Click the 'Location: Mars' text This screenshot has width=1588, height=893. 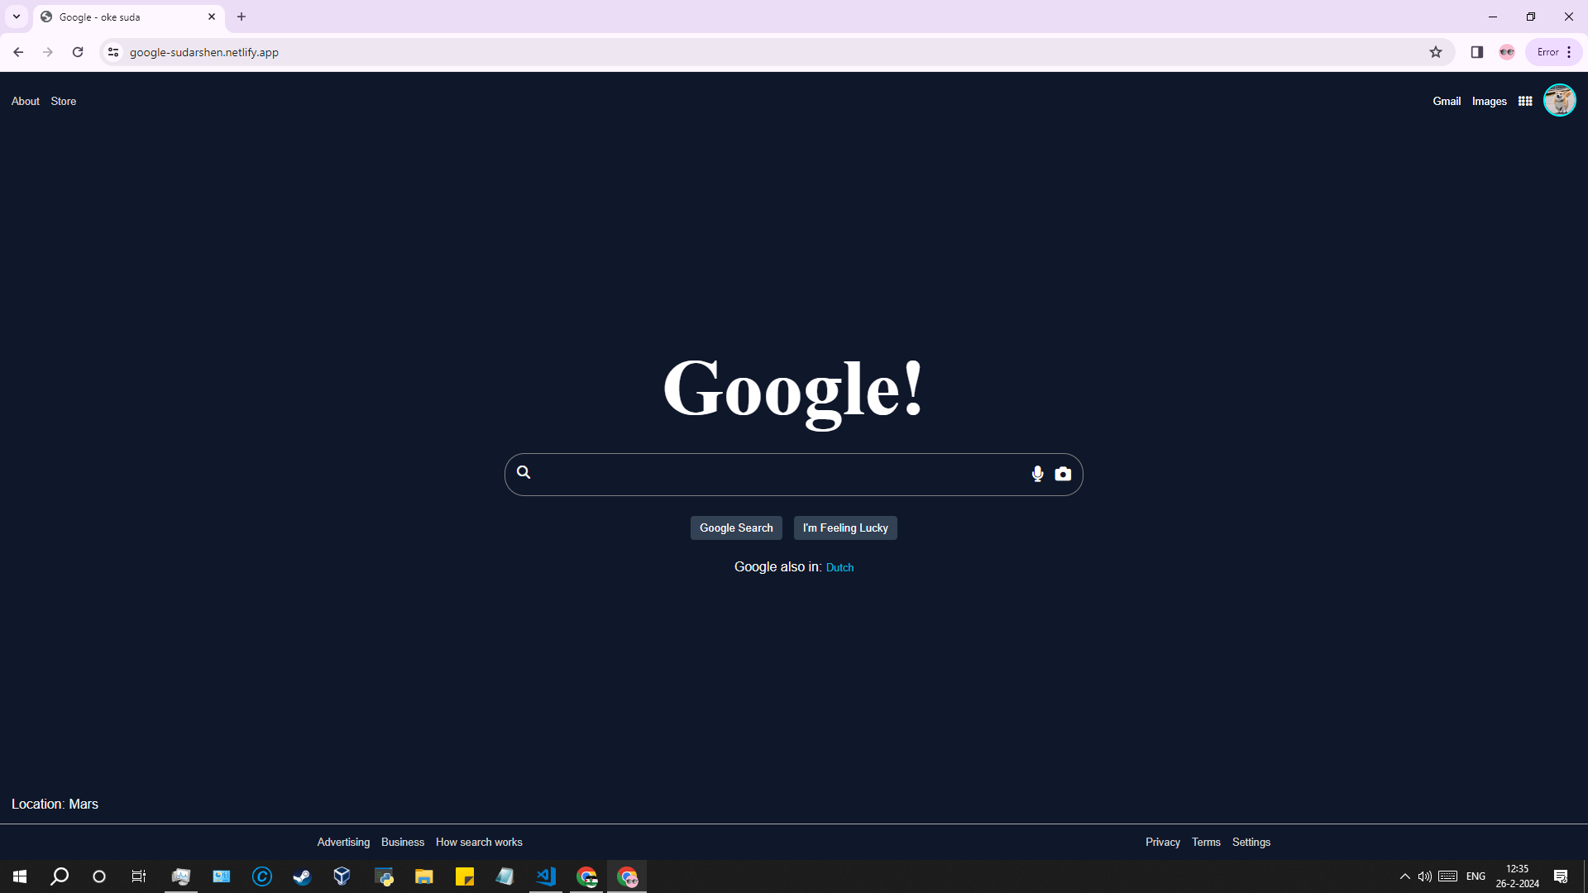tap(55, 804)
